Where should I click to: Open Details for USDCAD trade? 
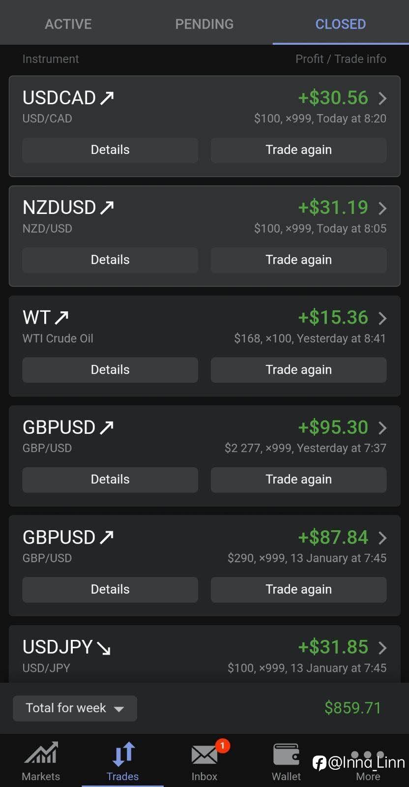tap(110, 150)
